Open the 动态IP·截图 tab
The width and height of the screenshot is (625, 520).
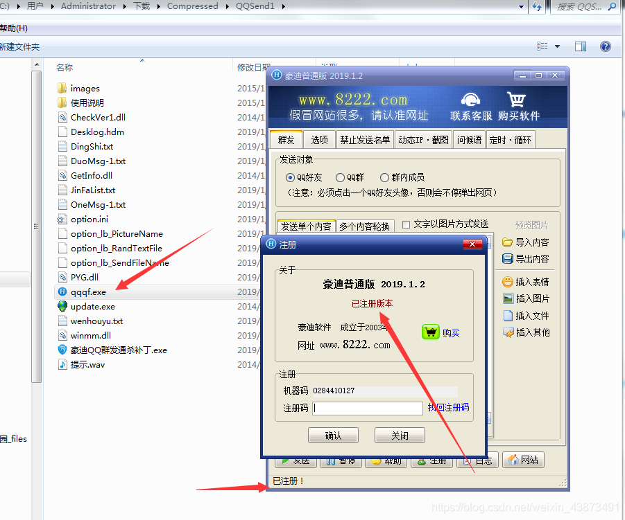pos(423,140)
